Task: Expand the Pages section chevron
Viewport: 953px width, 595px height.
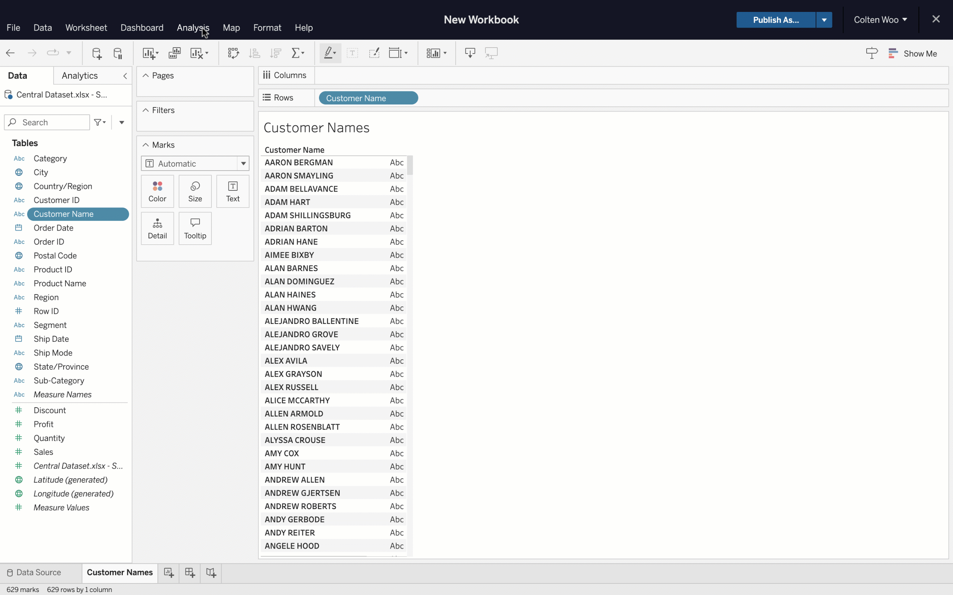Action: [145, 75]
